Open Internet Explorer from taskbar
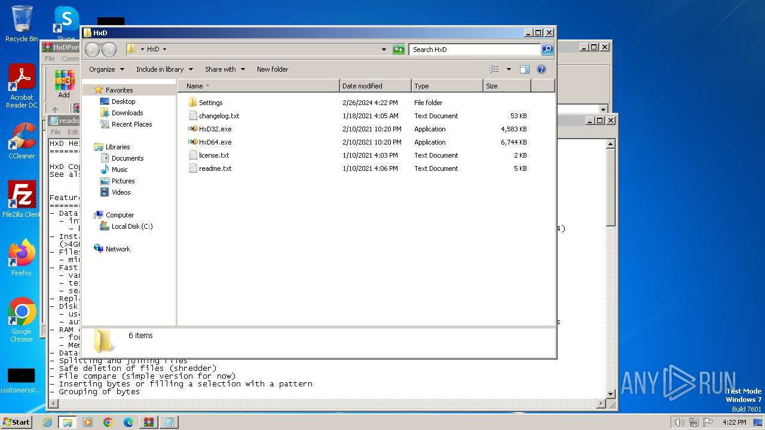 [48, 422]
